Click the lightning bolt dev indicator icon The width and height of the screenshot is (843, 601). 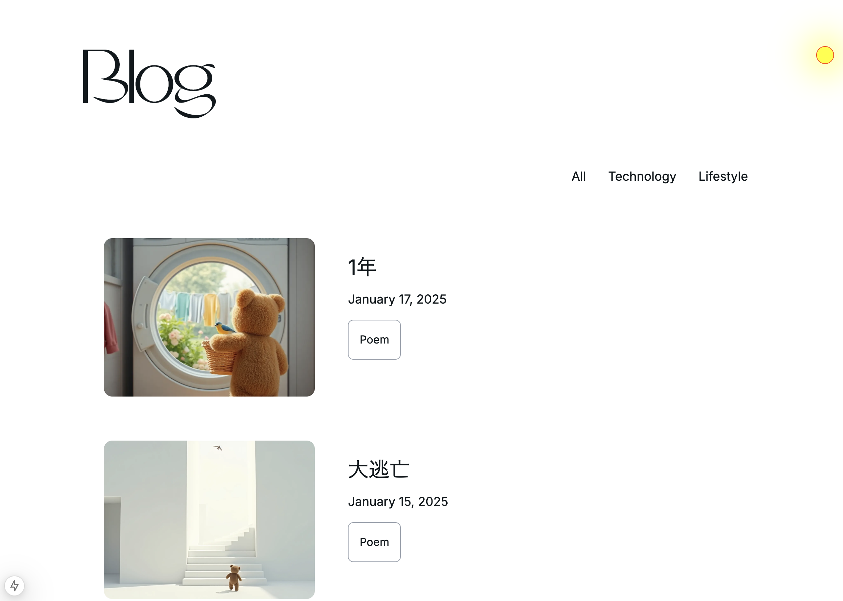click(x=14, y=586)
